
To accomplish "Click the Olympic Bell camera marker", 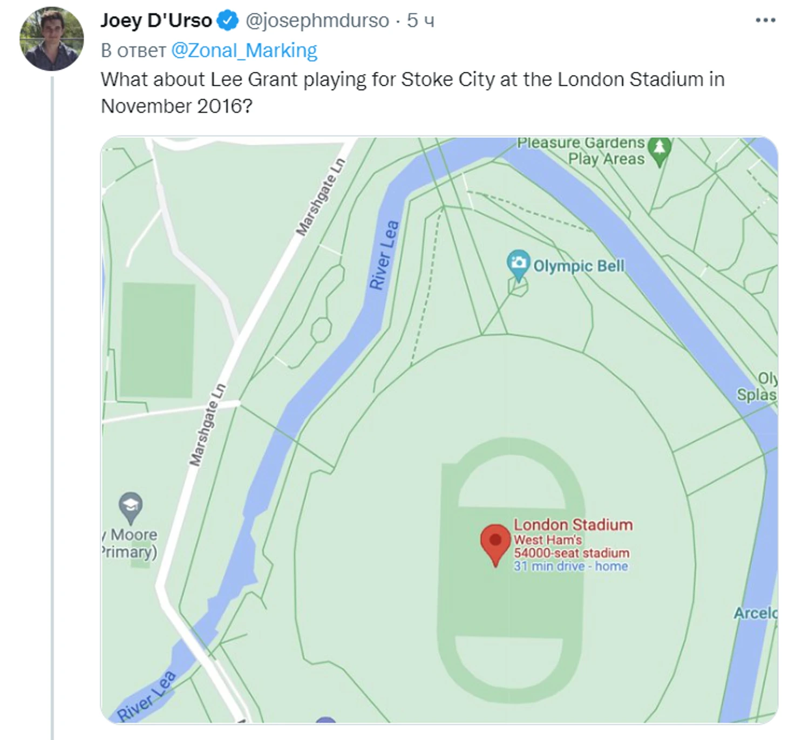I will coord(519,265).
